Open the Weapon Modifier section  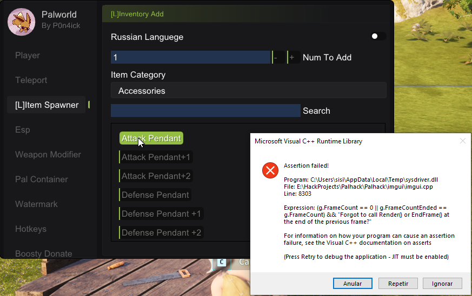[48, 155]
